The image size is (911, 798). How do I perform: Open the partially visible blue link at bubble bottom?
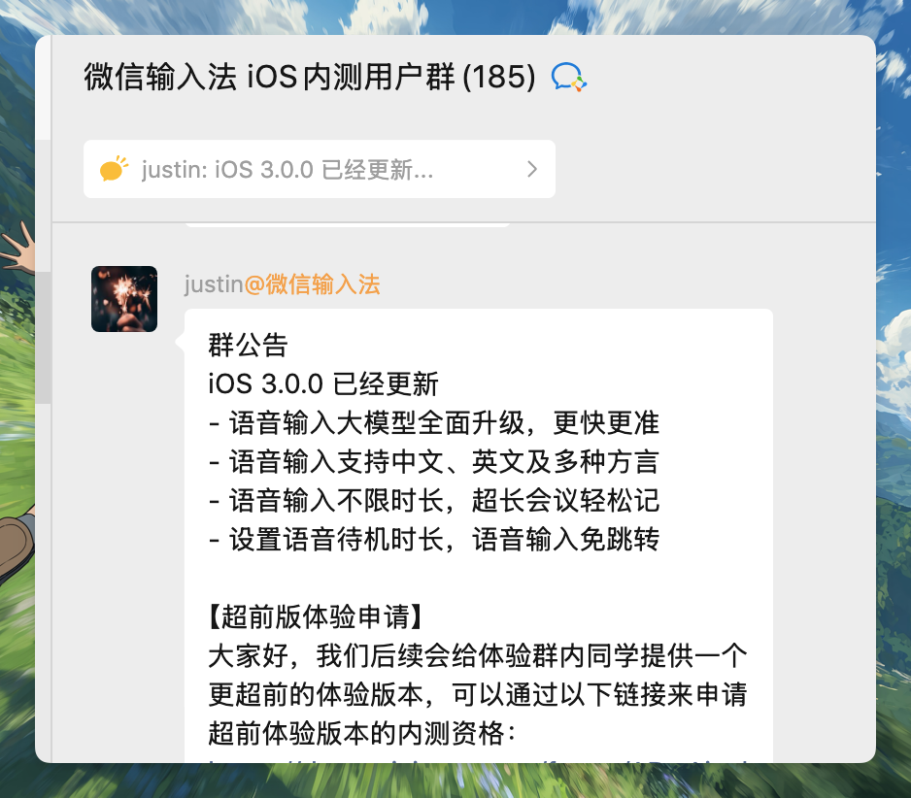(x=478, y=760)
